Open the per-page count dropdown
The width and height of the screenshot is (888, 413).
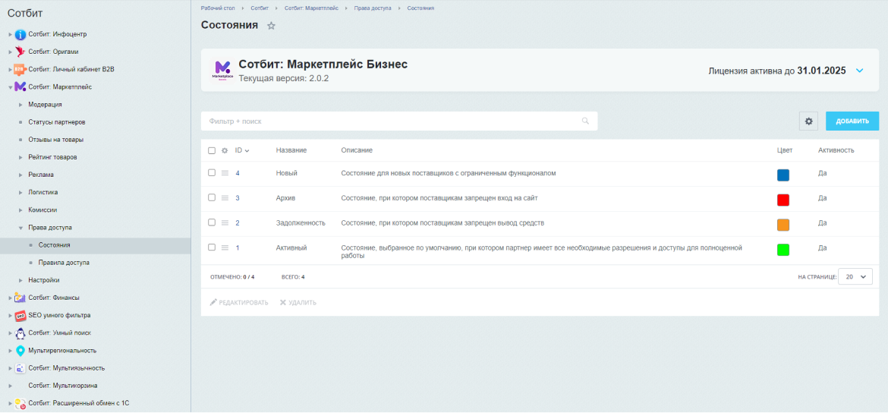pyautogui.click(x=855, y=276)
